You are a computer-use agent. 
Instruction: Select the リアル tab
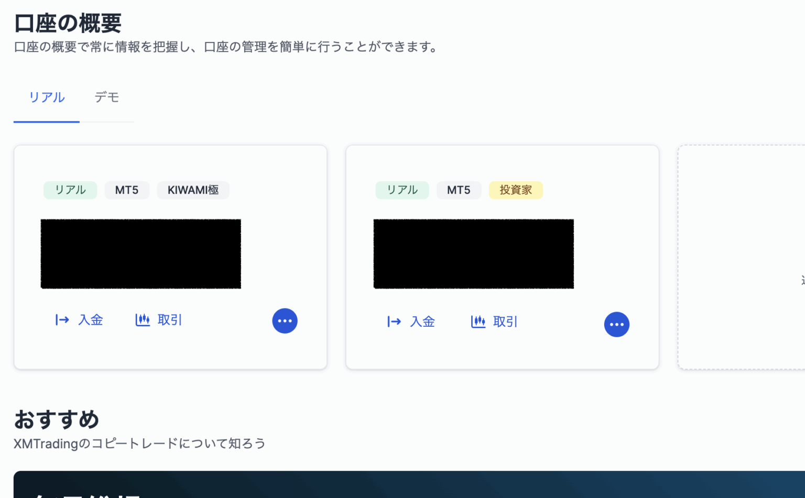point(46,97)
